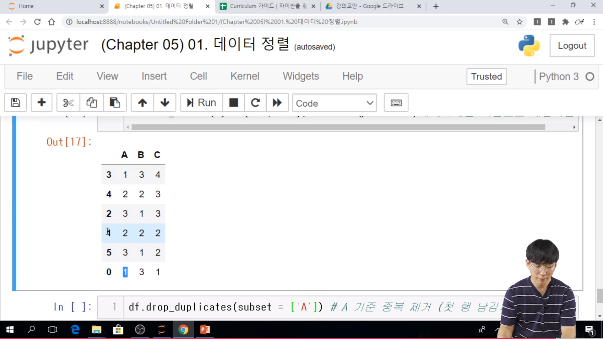Restart and run all fast-forward icon

coord(277,103)
